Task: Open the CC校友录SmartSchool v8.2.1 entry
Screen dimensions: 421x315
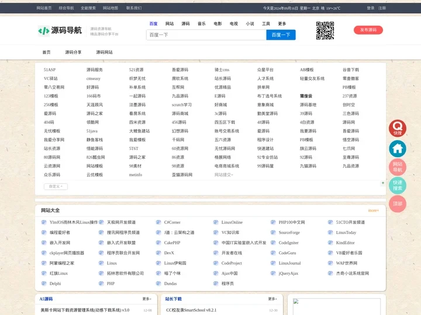Action: (x=191, y=310)
